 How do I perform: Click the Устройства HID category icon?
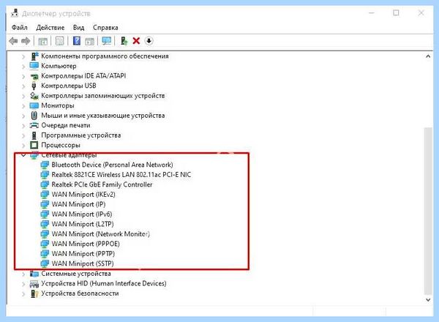pyautogui.click(x=34, y=284)
